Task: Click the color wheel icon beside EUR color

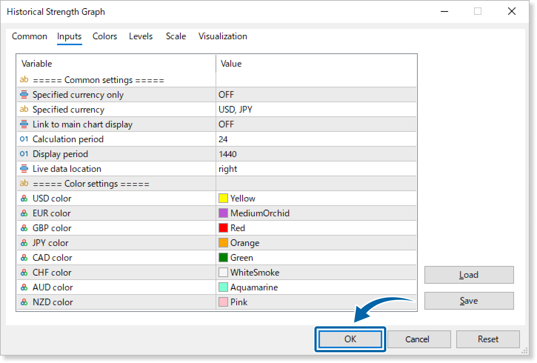Action: 24,213
